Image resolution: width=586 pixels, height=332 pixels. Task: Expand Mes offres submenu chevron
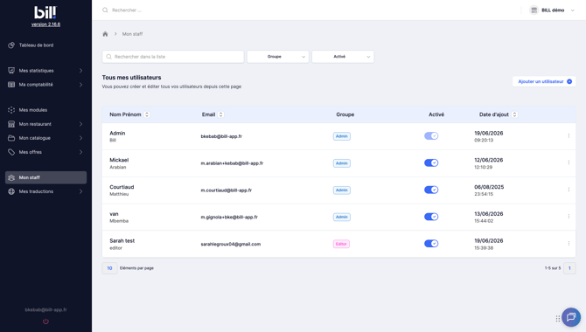point(80,152)
